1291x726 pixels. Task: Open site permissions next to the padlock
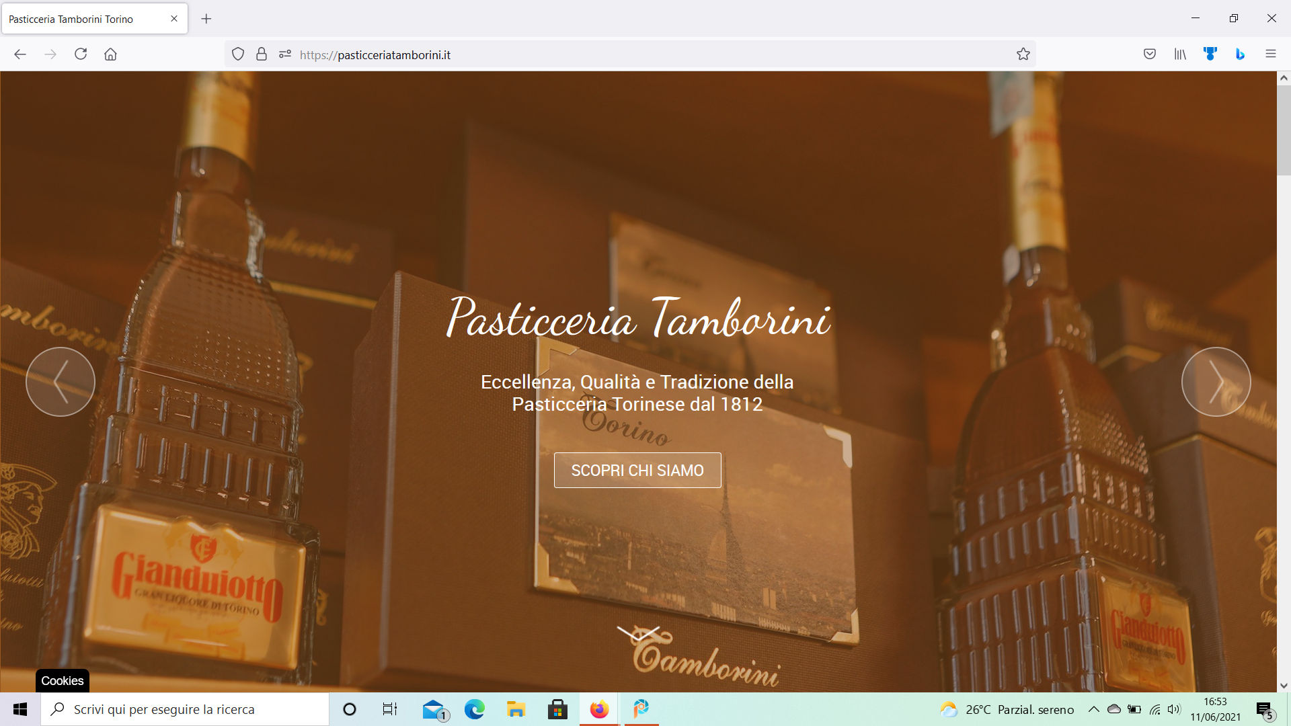click(285, 54)
